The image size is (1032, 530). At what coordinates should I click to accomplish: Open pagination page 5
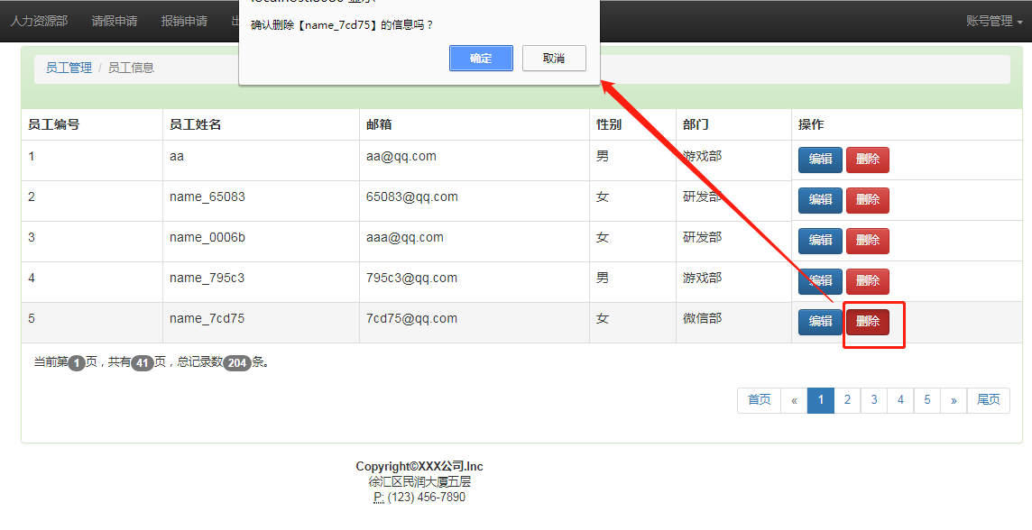tap(926, 400)
